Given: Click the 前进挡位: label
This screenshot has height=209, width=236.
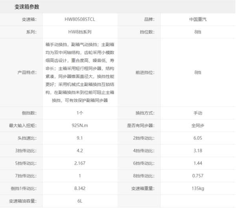Looking at the screenshot, I should coord(145,72).
